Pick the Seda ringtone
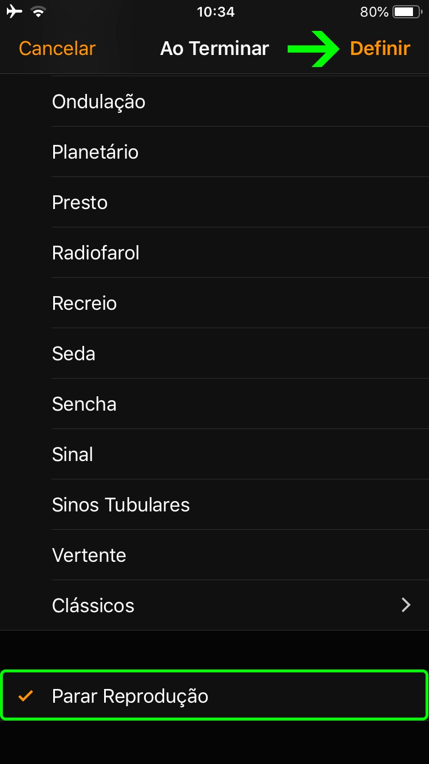 [x=73, y=354]
